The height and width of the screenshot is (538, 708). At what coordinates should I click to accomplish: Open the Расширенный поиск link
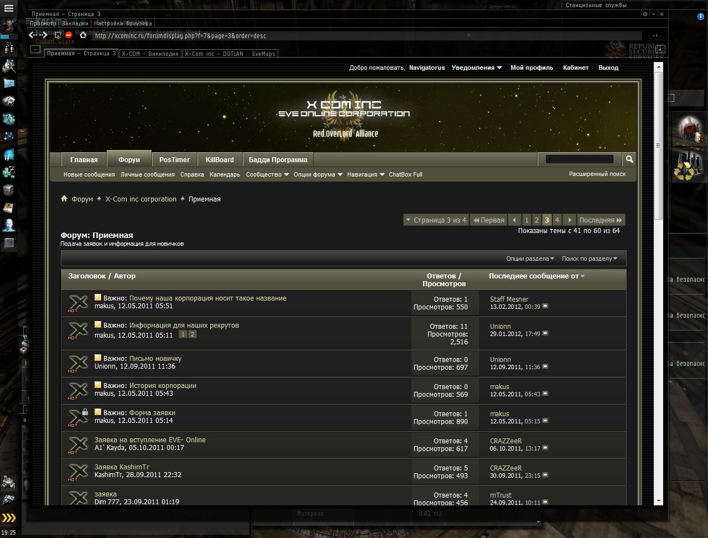point(597,174)
